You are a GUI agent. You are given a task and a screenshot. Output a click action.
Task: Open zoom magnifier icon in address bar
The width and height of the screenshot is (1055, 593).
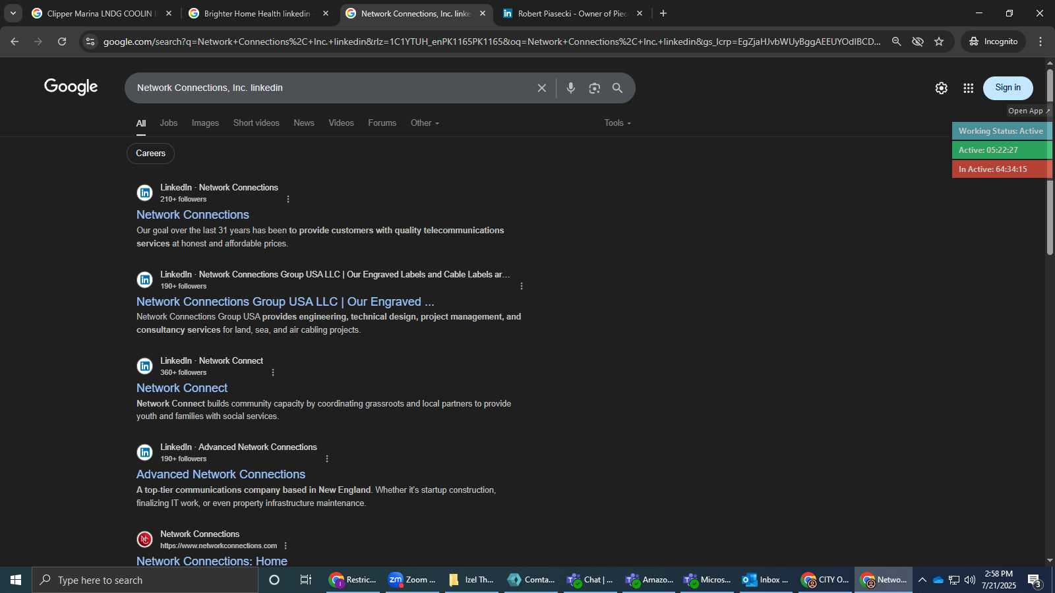[x=896, y=42]
